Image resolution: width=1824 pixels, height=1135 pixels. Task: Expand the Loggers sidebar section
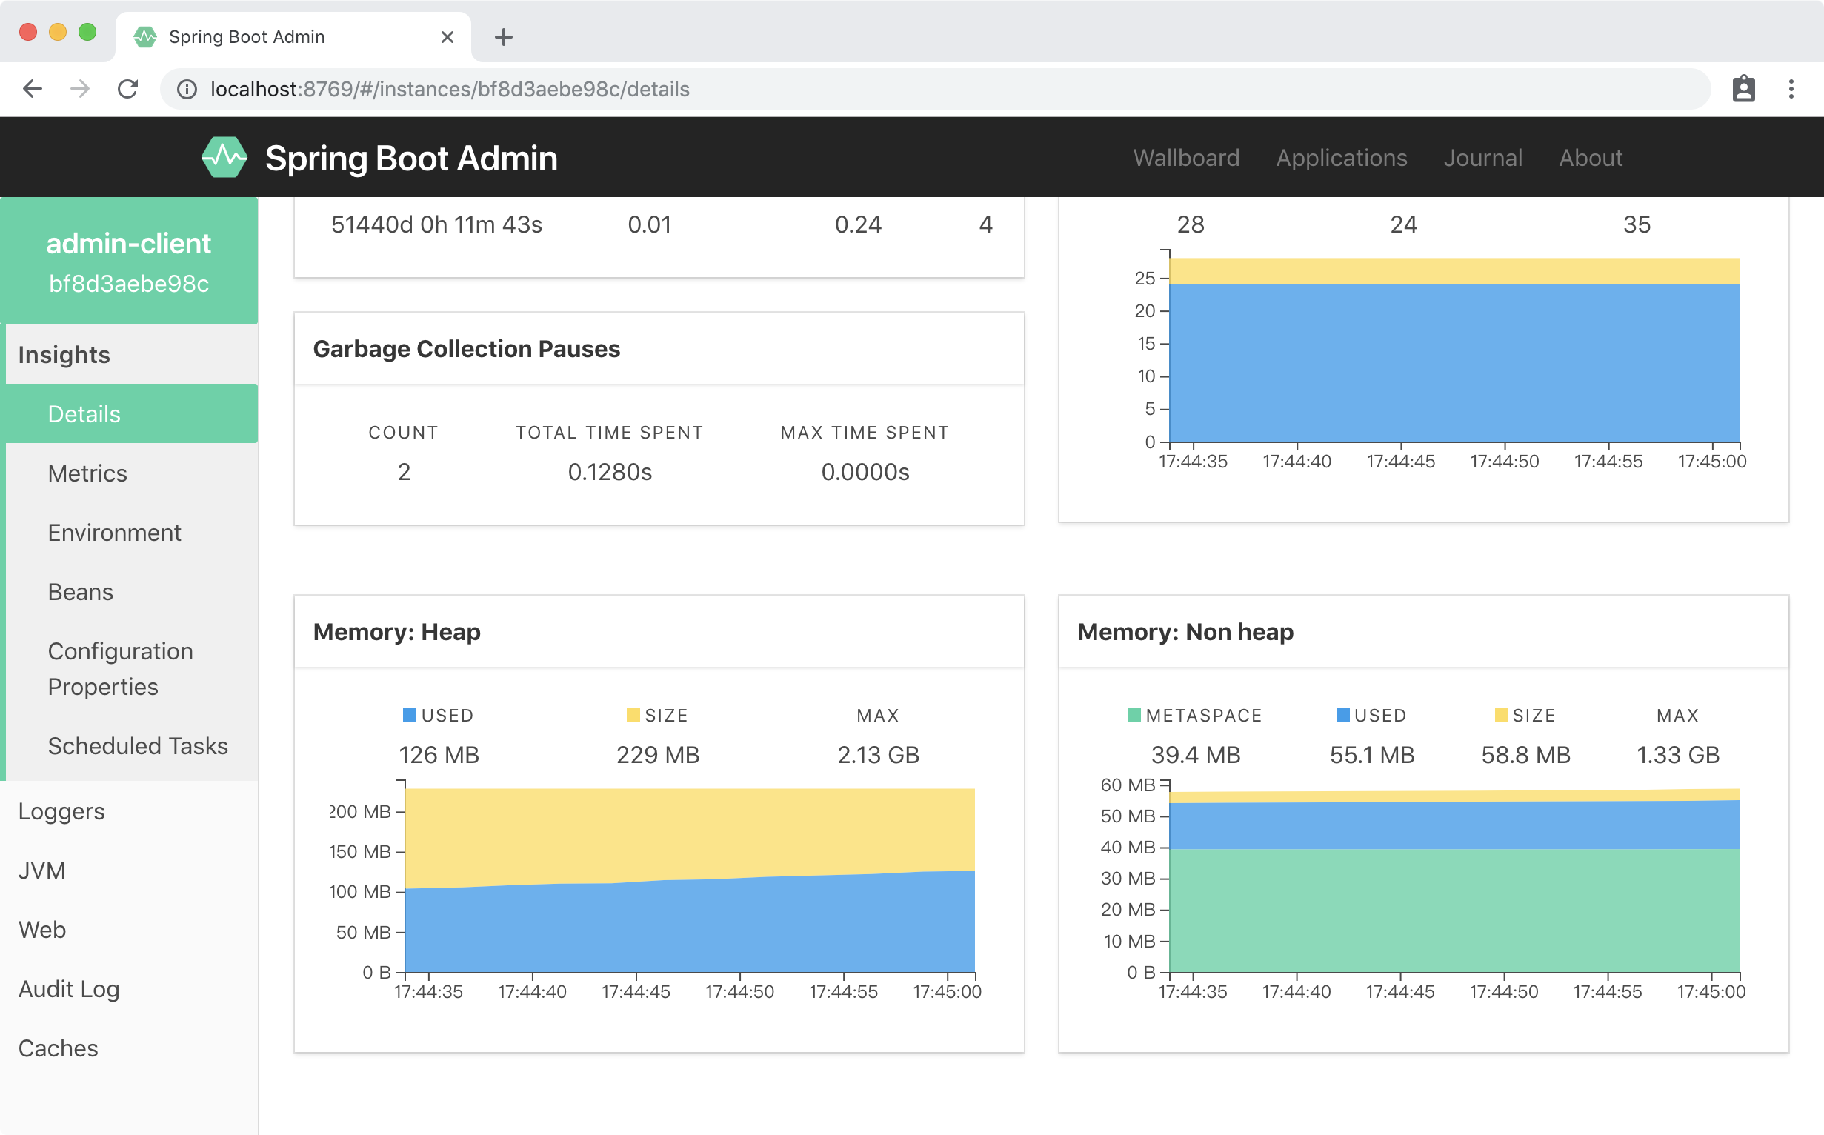(x=61, y=811)
